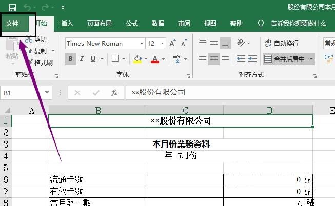Click the red font color button
Viewport: 335px width, 206px height.
coord(155,59)
